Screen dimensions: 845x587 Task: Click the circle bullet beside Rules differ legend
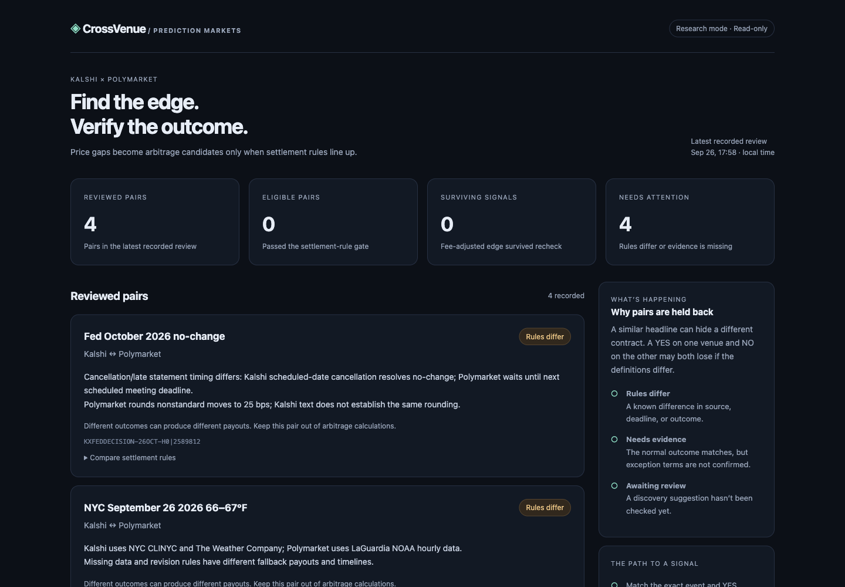tap(614, 393)
